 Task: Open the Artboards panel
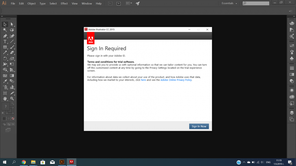(292, 119)
